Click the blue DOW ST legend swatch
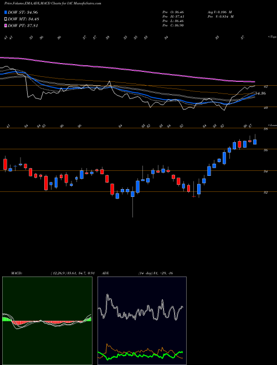 click(6, 12)
